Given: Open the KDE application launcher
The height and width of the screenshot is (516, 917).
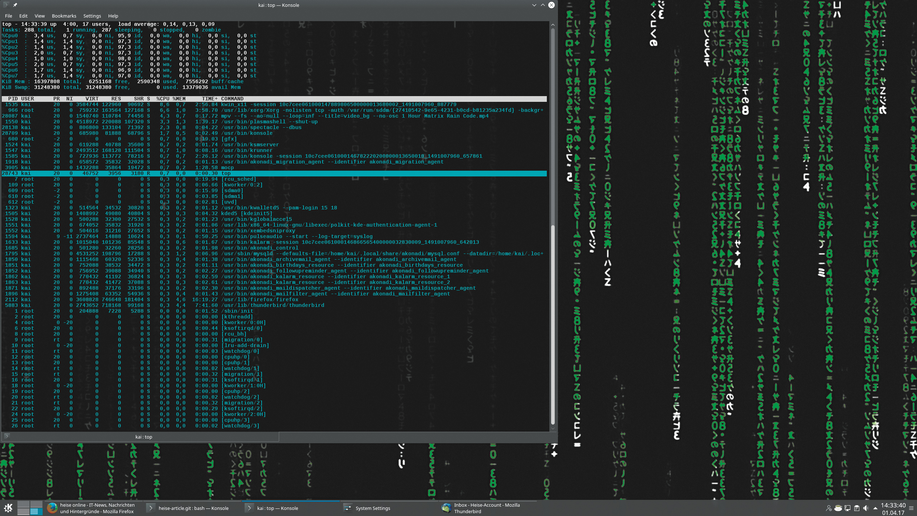Looking at the screenshot, I should (8, 508).
